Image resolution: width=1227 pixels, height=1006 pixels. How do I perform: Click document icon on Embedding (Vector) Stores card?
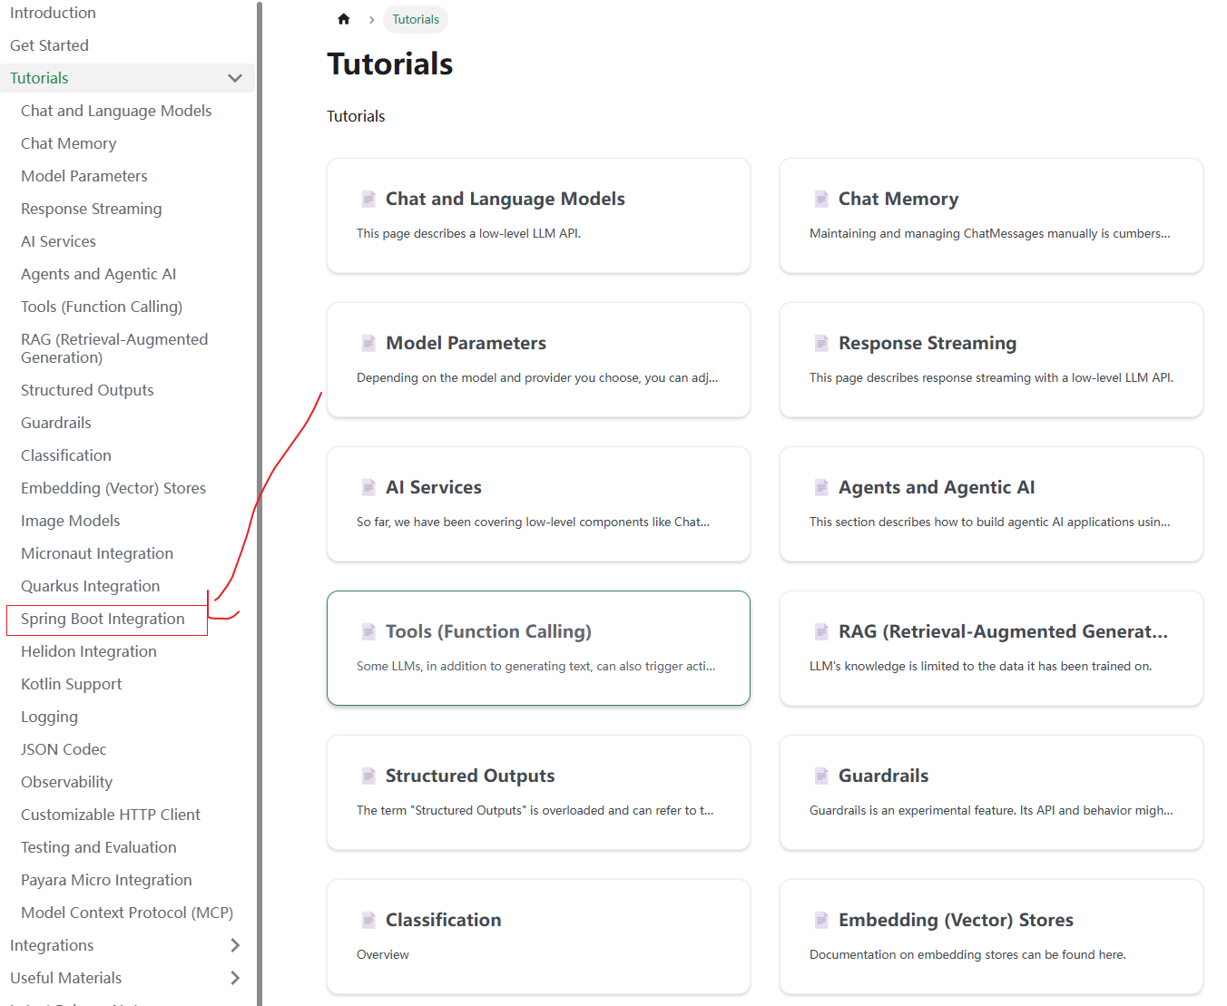(x=821, y=920)
